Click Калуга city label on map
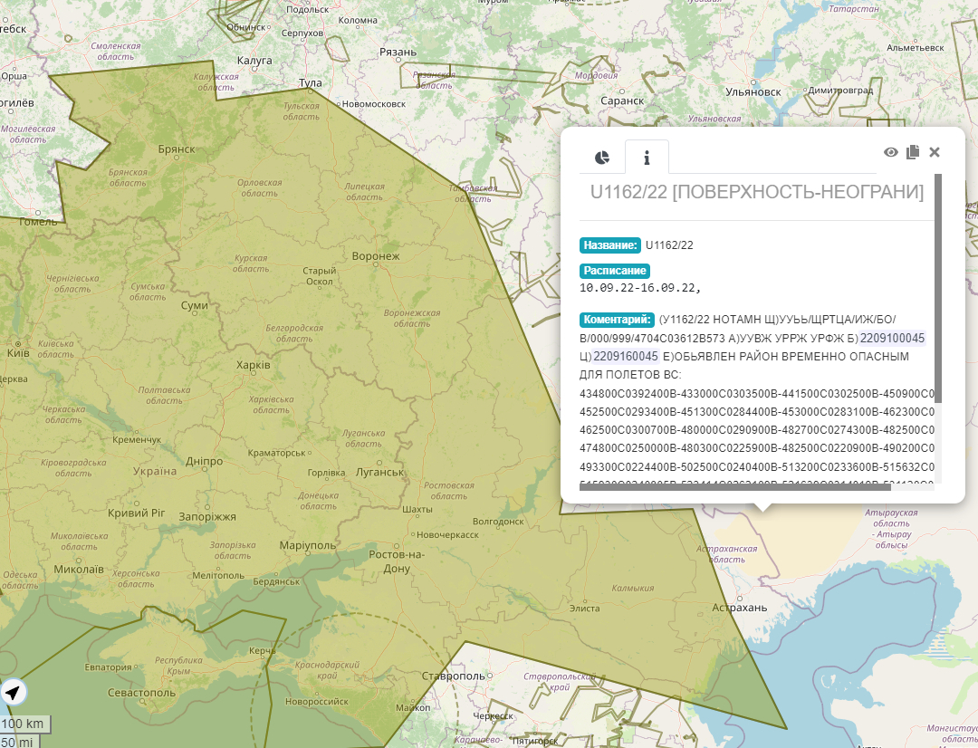 [x=254, y=62]
